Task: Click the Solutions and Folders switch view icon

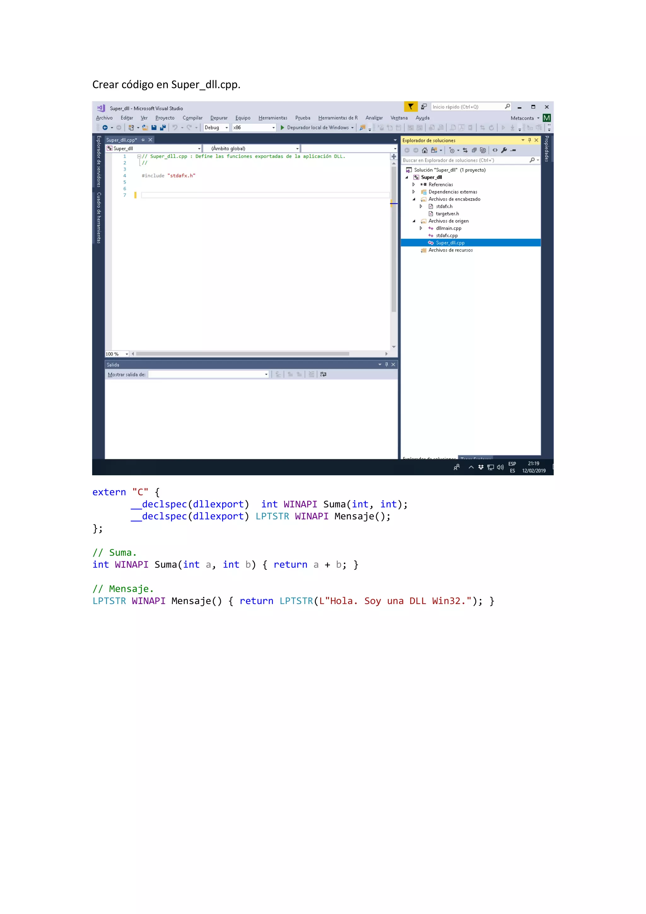Action: [x=434, y=150]
